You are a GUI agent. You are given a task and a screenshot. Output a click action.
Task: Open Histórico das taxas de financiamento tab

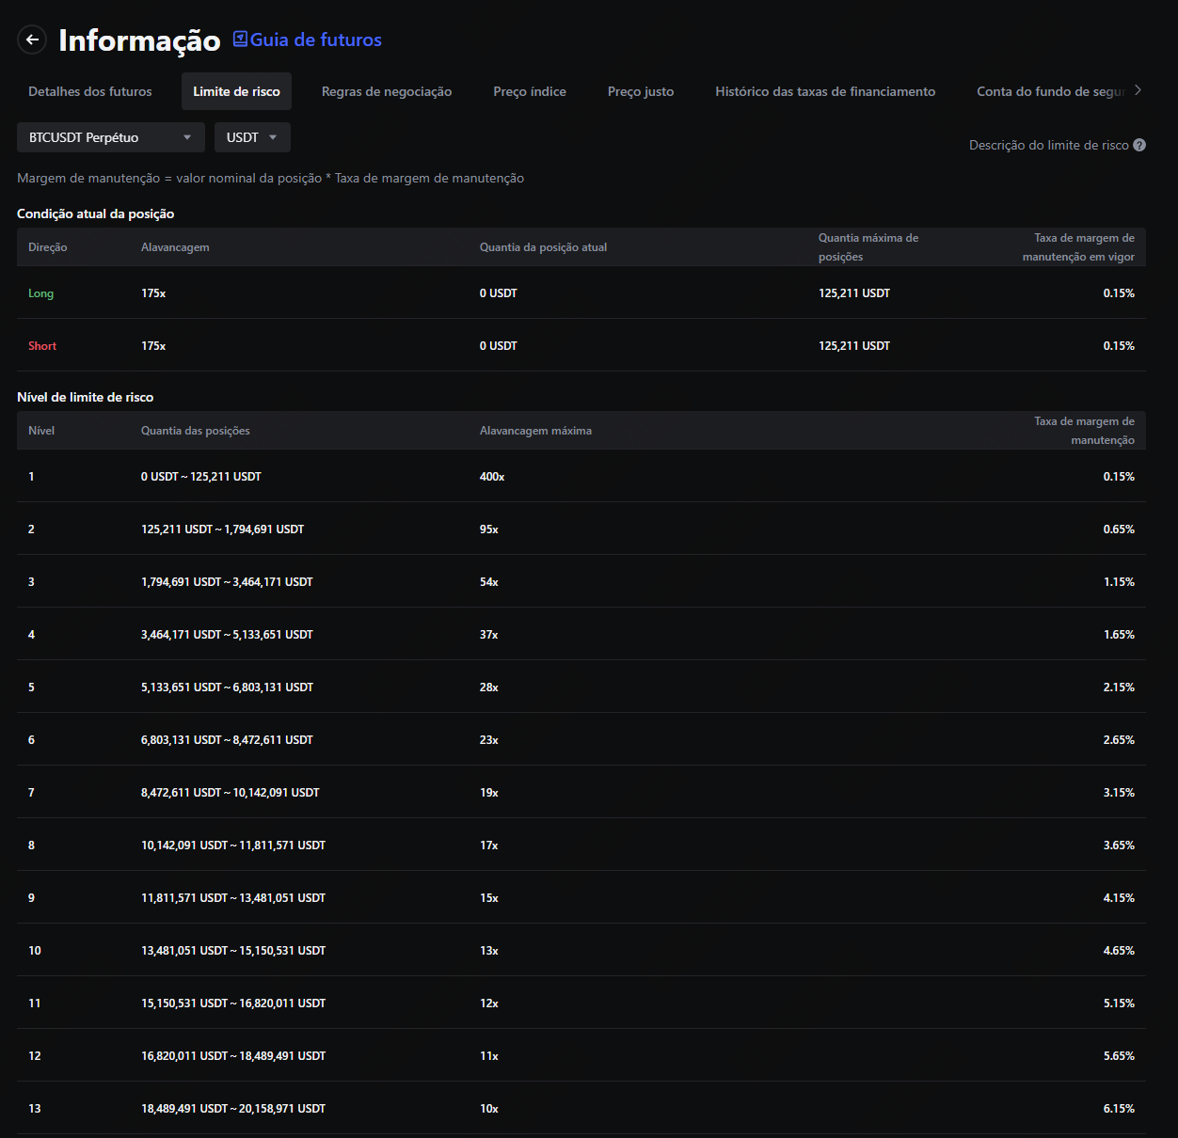point(825,91)
